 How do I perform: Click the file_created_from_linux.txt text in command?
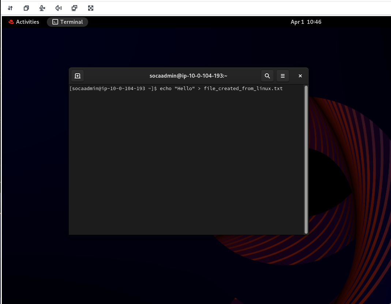[243, 89]
